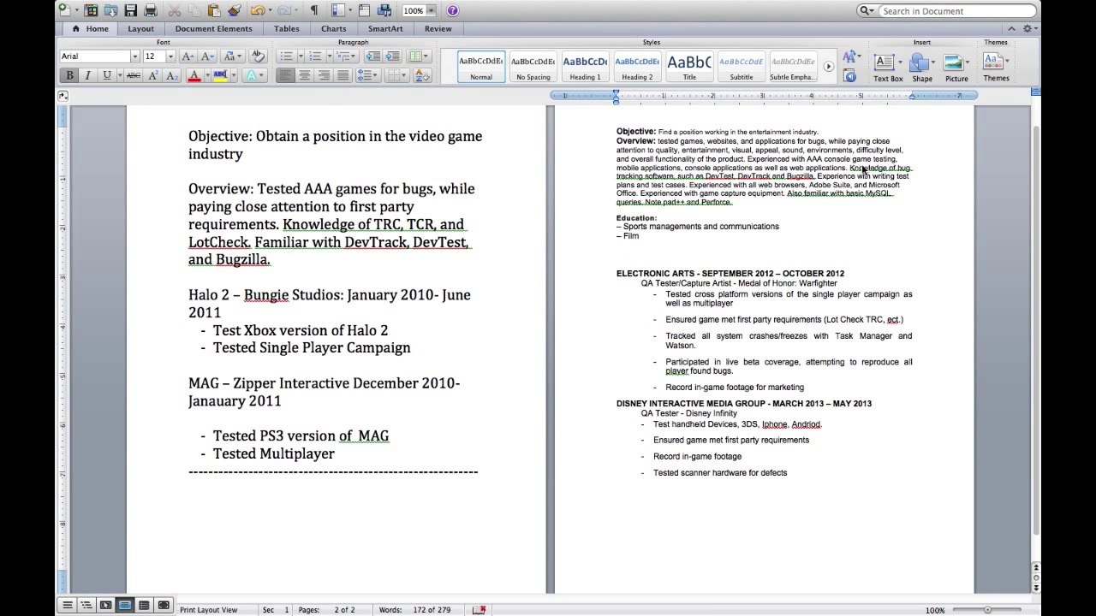The image size is (1096, 616).
Task: Click the Copy icon
Action: point(194,10)
